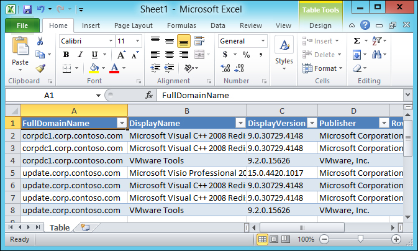Toggle Bold formatting

[x=66, y=55]
